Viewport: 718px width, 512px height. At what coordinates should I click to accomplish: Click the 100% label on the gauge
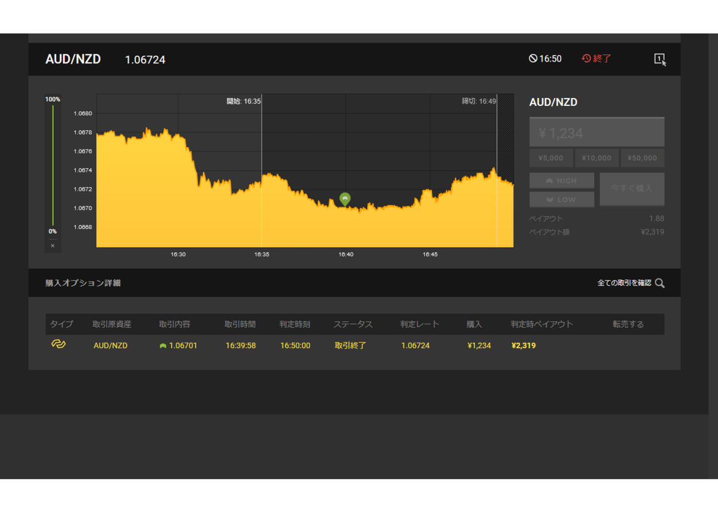click(53, 99)
